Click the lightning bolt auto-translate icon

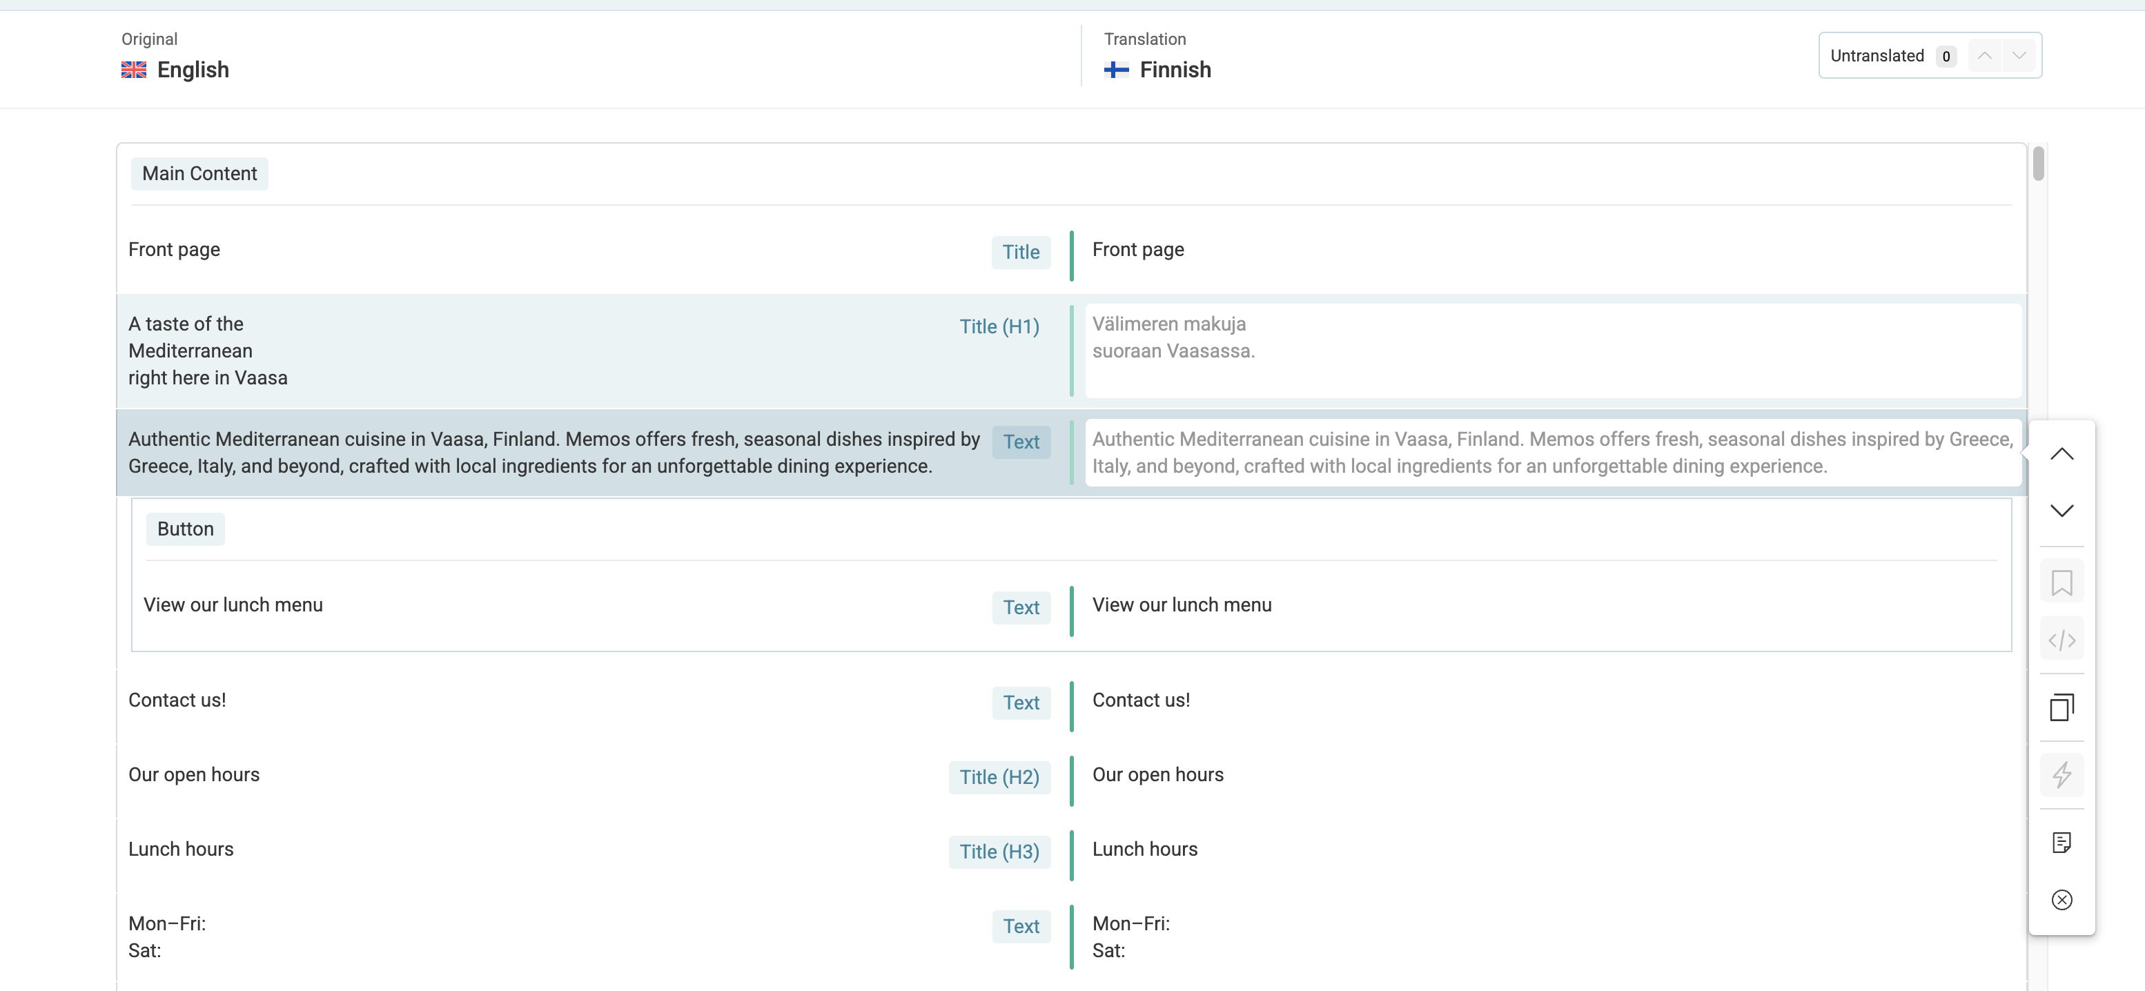2061,774
